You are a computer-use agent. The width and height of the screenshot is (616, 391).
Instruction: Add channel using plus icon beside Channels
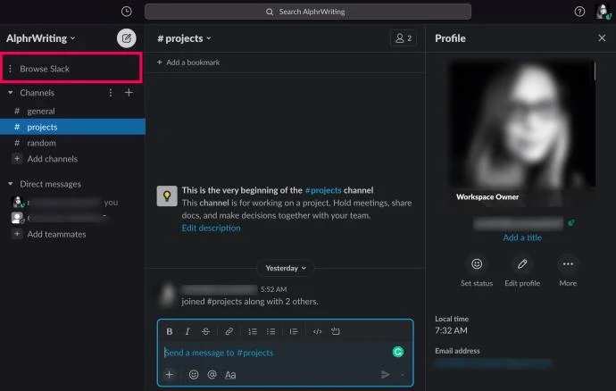[129, 92]
